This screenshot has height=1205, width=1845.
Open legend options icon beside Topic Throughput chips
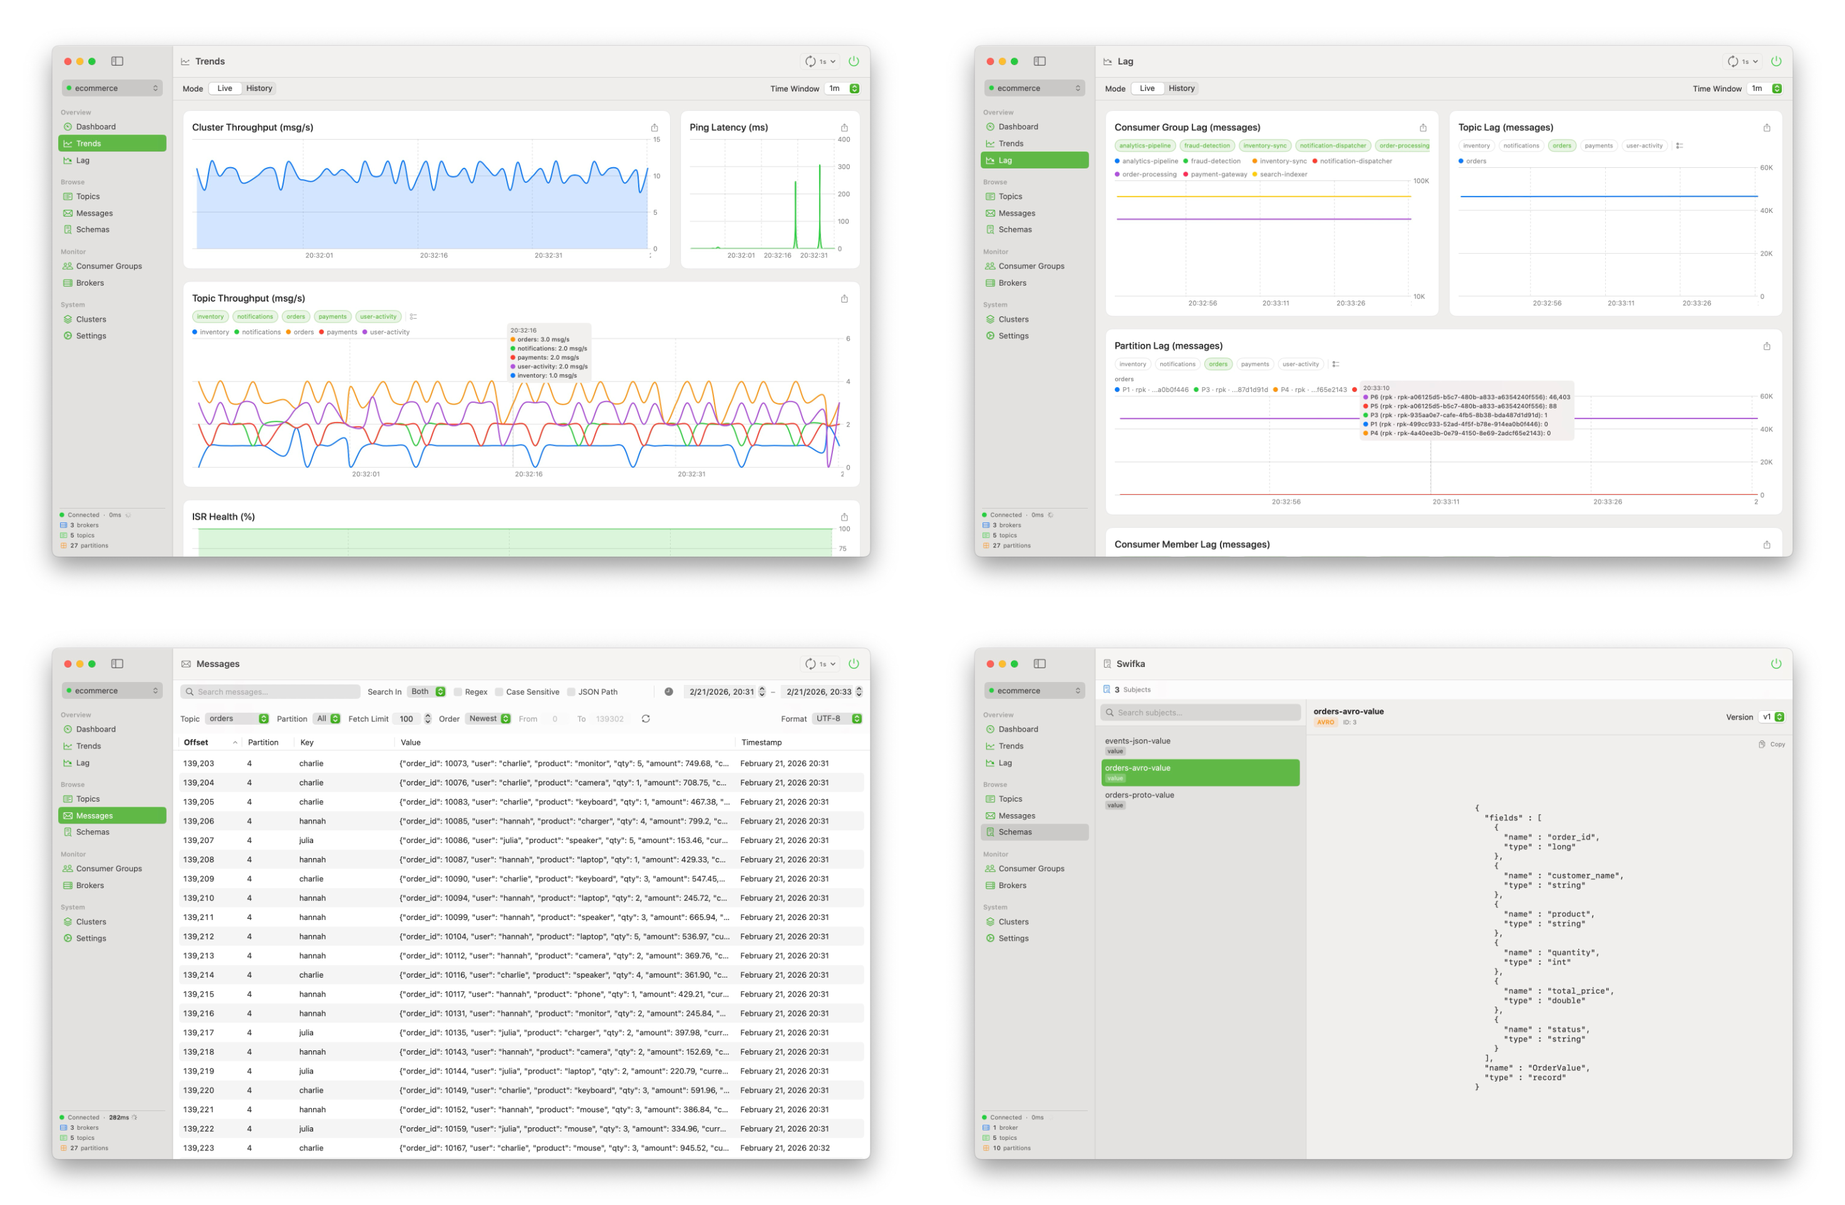pyautogui.click(x=413, y=316)
